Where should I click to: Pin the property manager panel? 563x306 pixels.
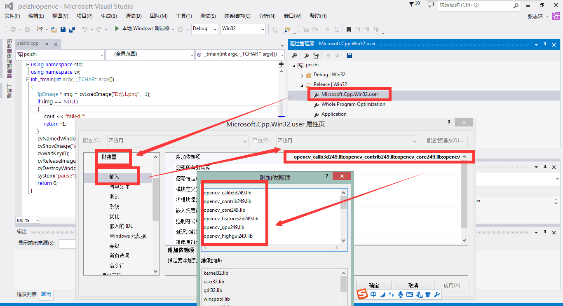pos(545,44)
